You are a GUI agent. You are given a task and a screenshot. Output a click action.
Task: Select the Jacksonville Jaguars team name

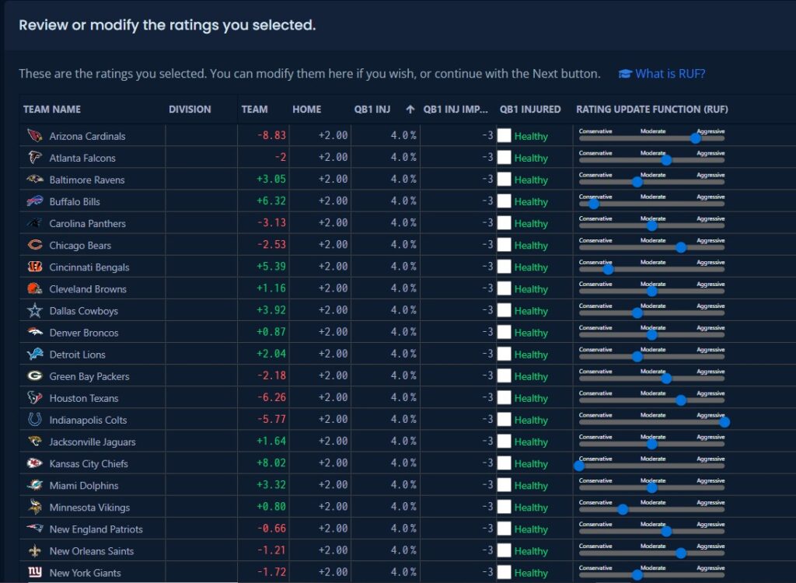click(x=93, y=442)
